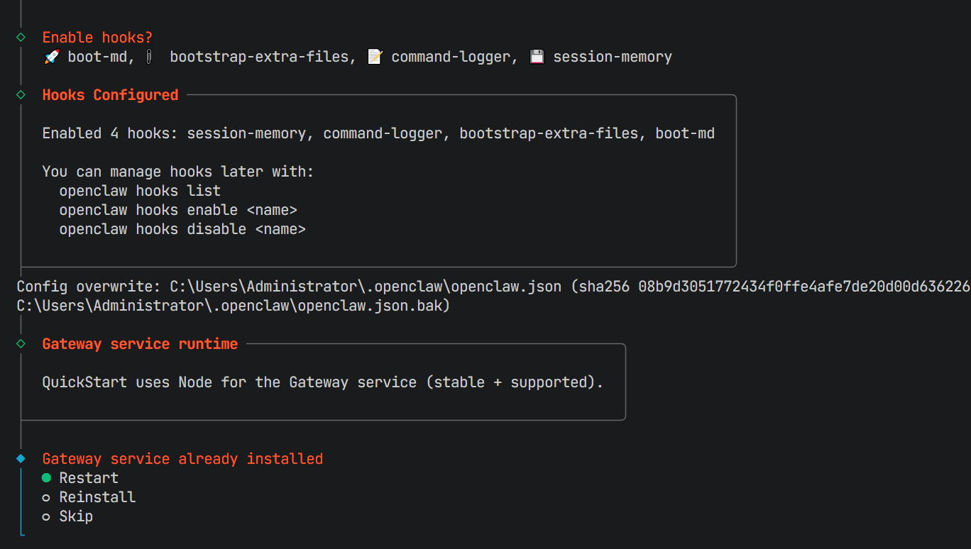Viewport: 971px width, 549px height.
Task: Click the 'Config overwrite' openclaw.json path line
Action: (493, 287)
